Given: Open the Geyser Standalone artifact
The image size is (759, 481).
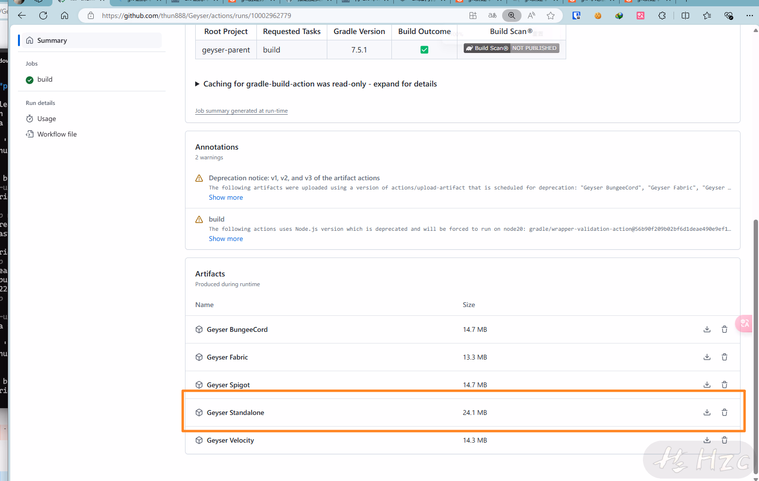Looking at the screenshot, I should pos(236,412).
